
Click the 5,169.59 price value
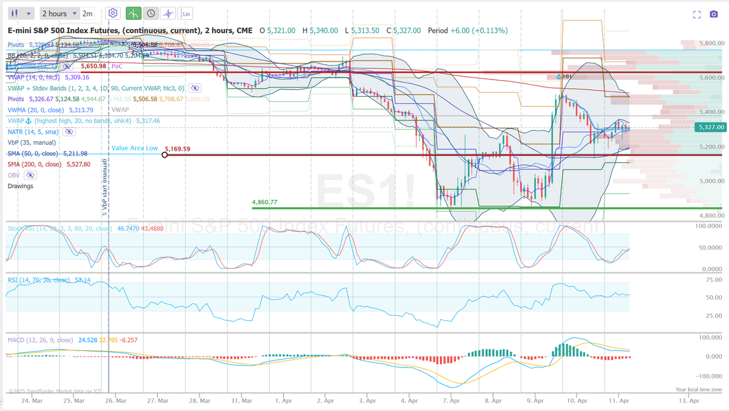point(178,149)
